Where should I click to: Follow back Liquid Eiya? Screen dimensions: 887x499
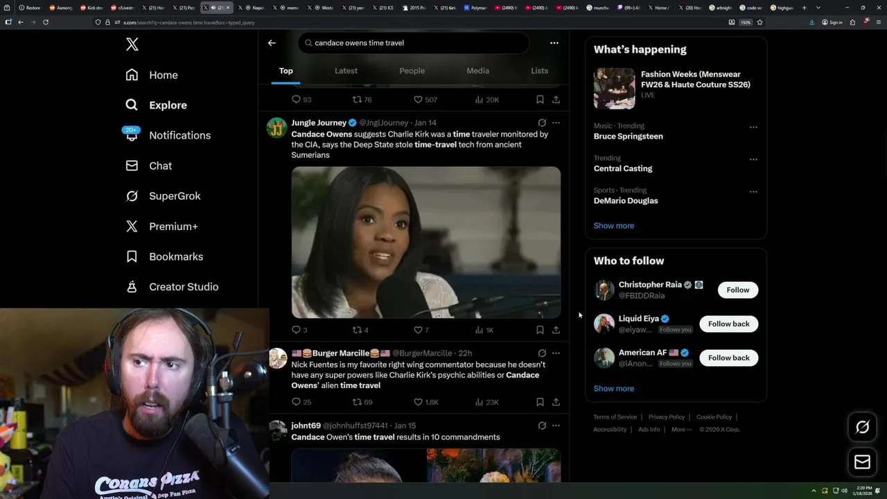[x=729, y=324]
